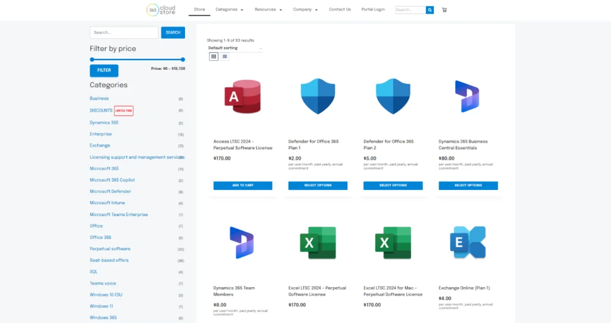This screenshot has height=323, width=611.
Task: Open Defender for Office 365 Plan 2 shield image
Action: point(393,96)
